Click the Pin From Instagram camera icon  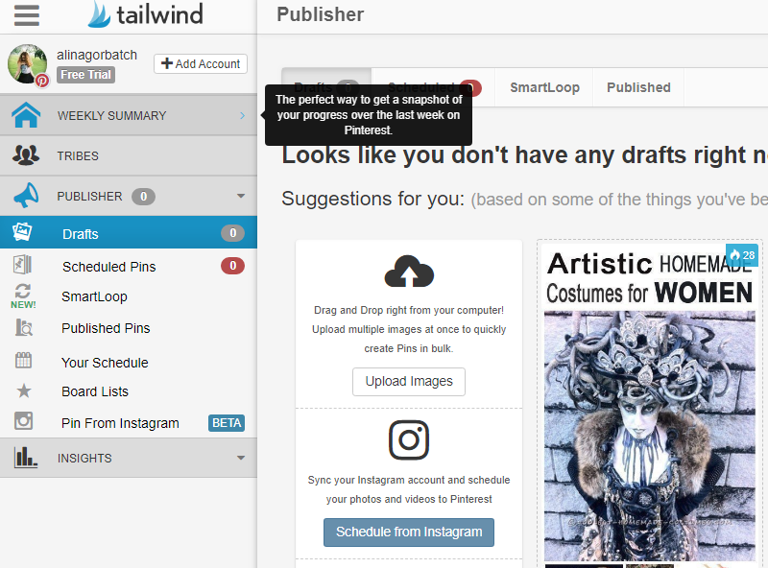(23, 420)
